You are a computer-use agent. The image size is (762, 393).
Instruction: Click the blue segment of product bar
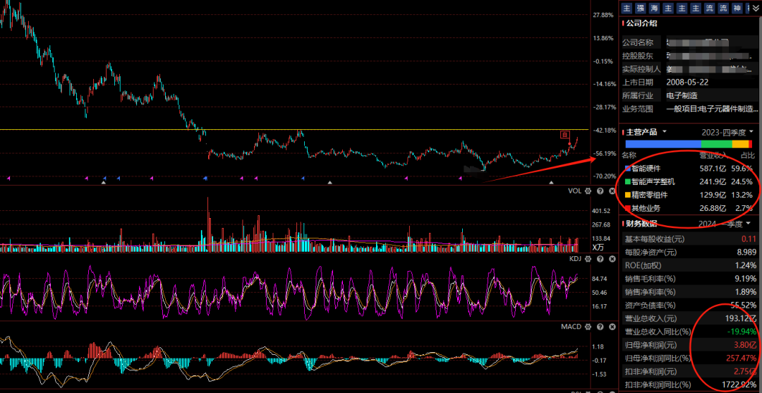pyautogui.click(x=663, y=144)
